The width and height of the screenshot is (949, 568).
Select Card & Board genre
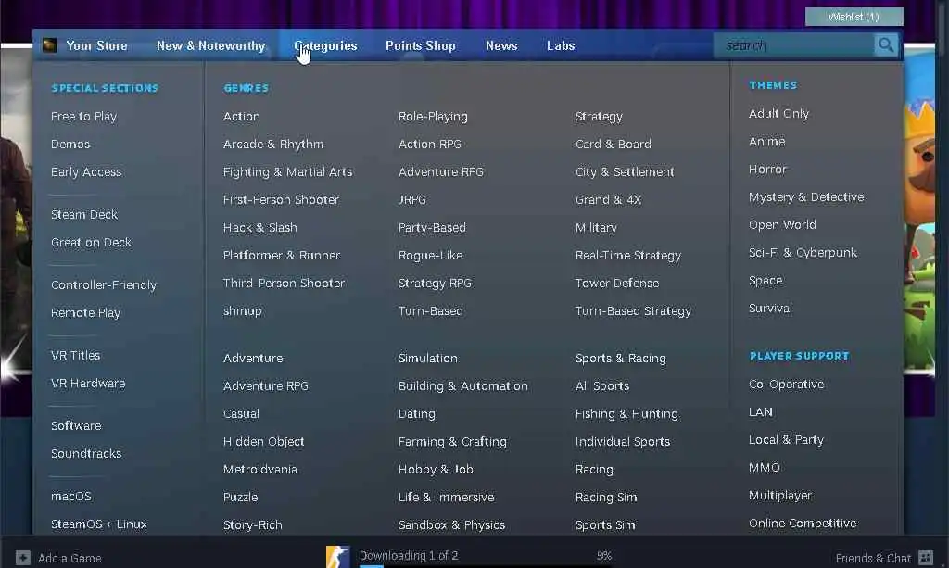pyautogui.click(x=614, y=144)
